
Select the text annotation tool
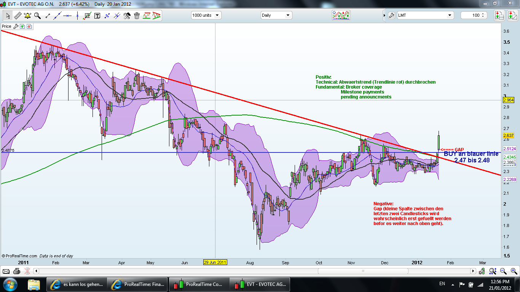(x=97, y=16)
